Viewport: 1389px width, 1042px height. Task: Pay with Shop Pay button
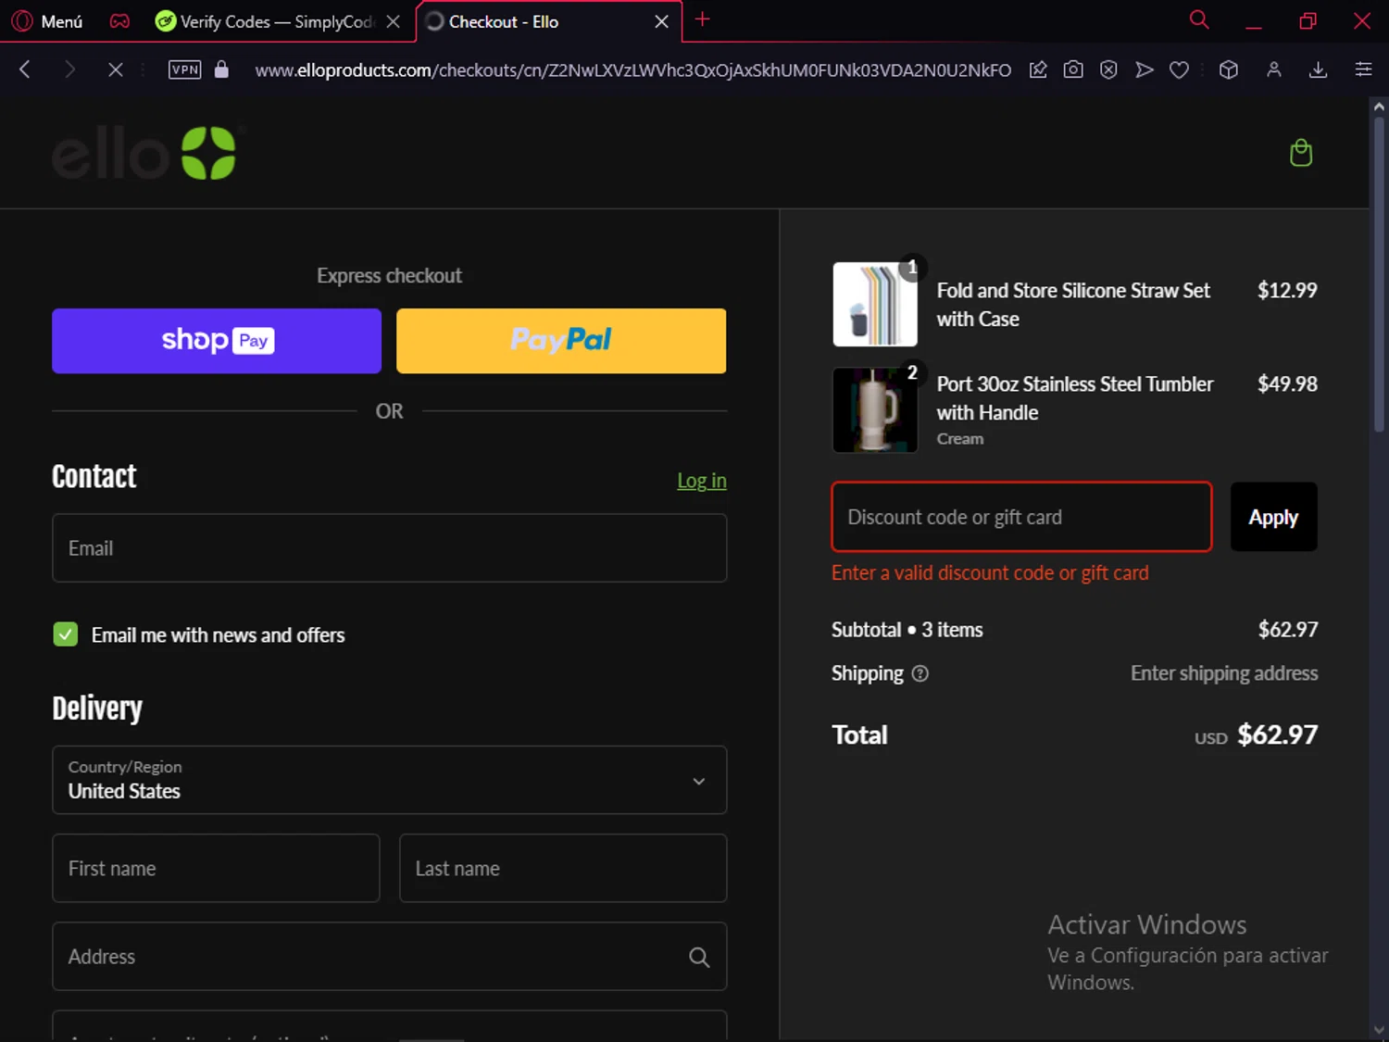[x=217, y=341]
